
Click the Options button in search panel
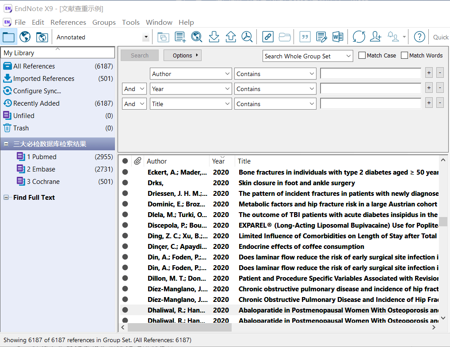pos(183,56)
